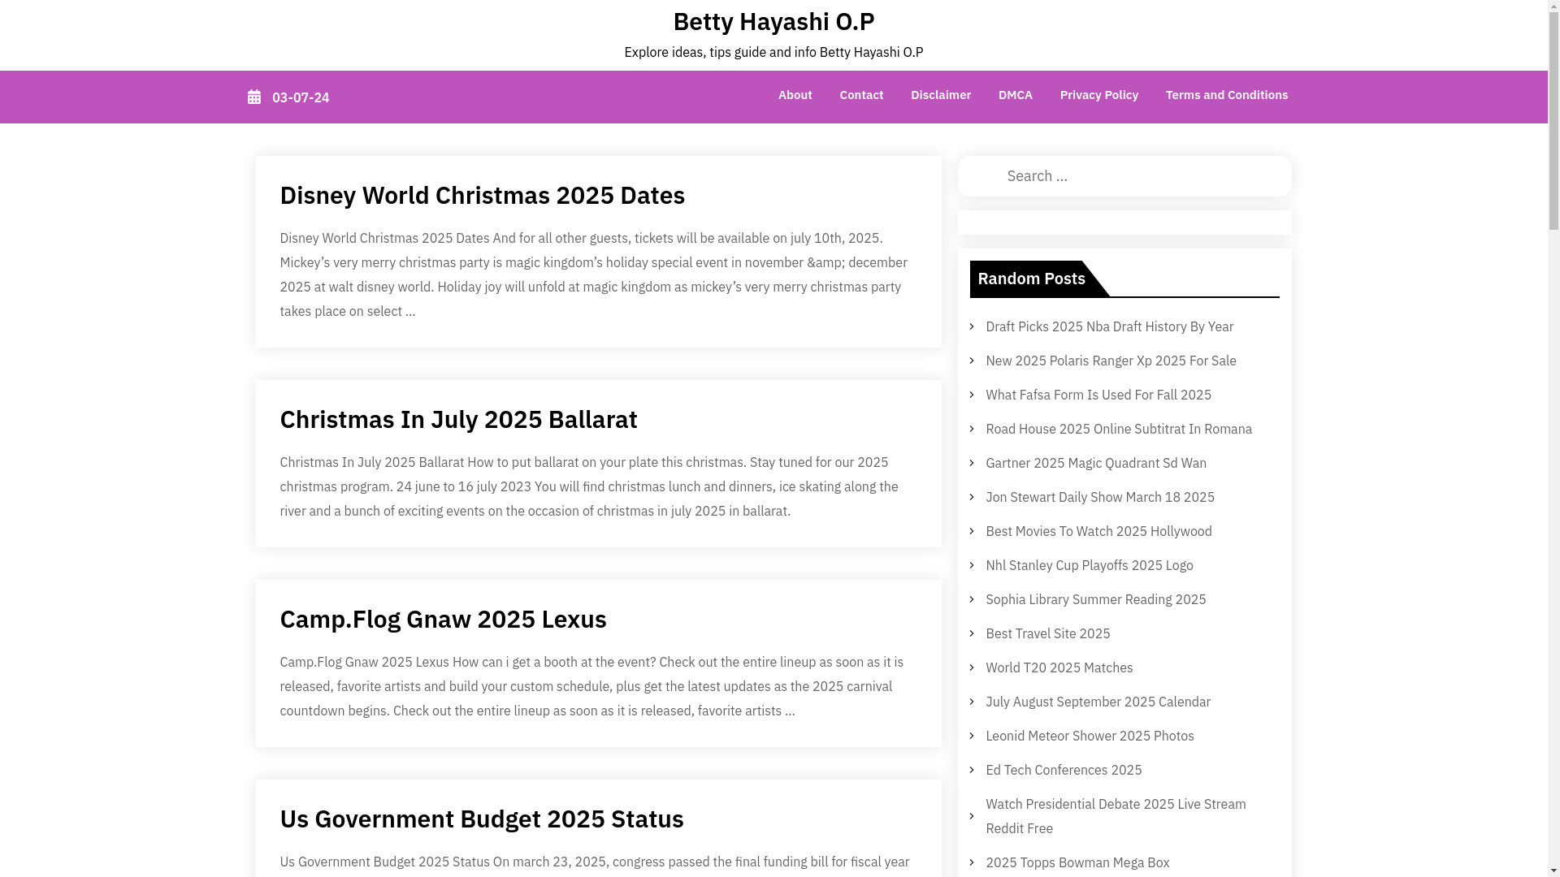Open Gartner 2025 Magic Quadrant Sd Wan

pos(1095,463)
